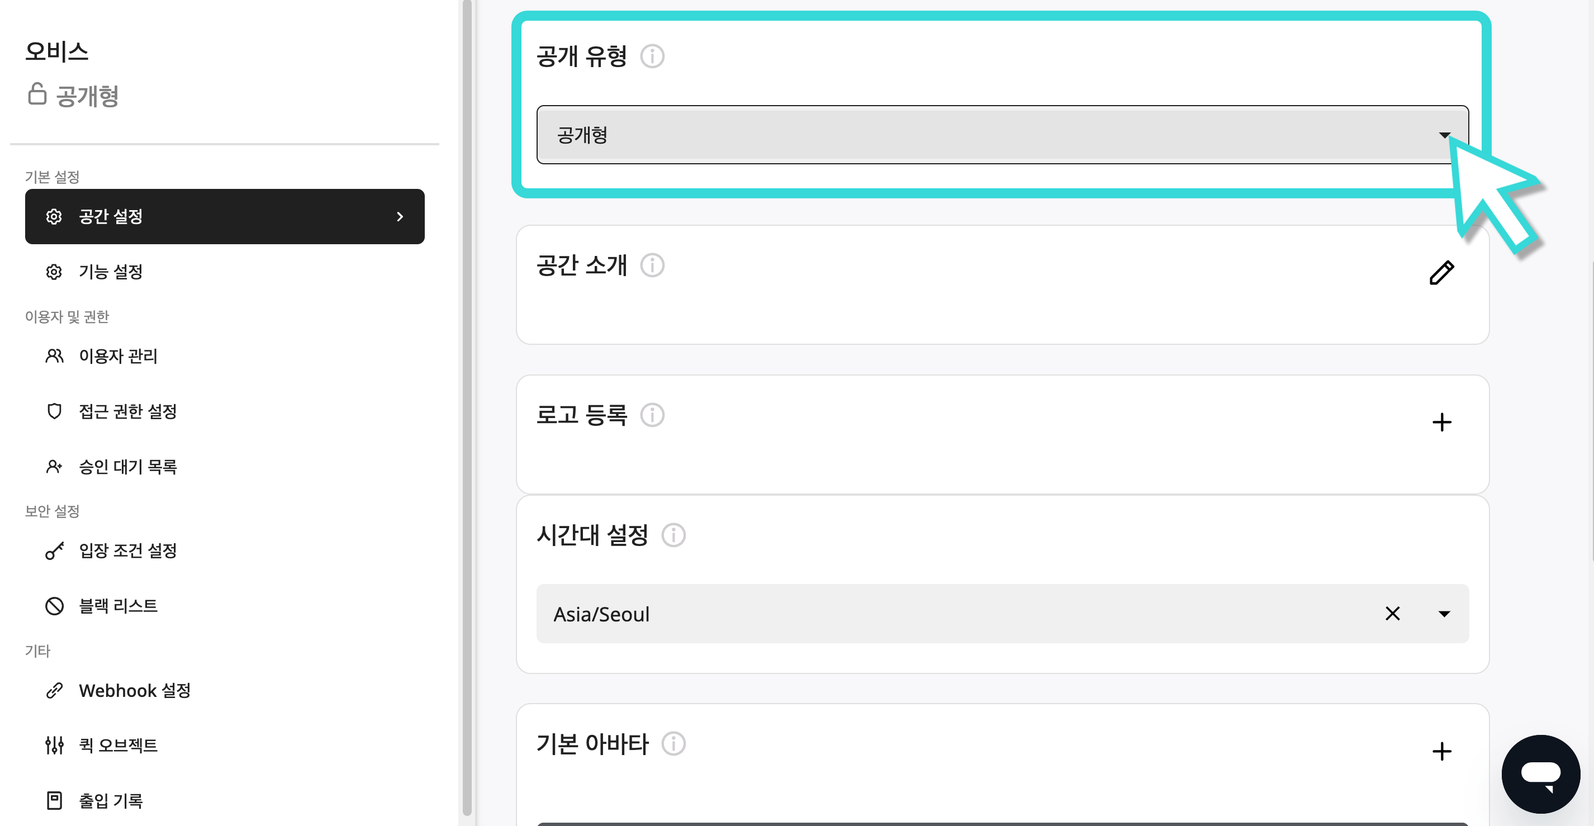Click the Webhook 설정 link icon
Screen dimensions: 1594x826
(x=55, y=691)
